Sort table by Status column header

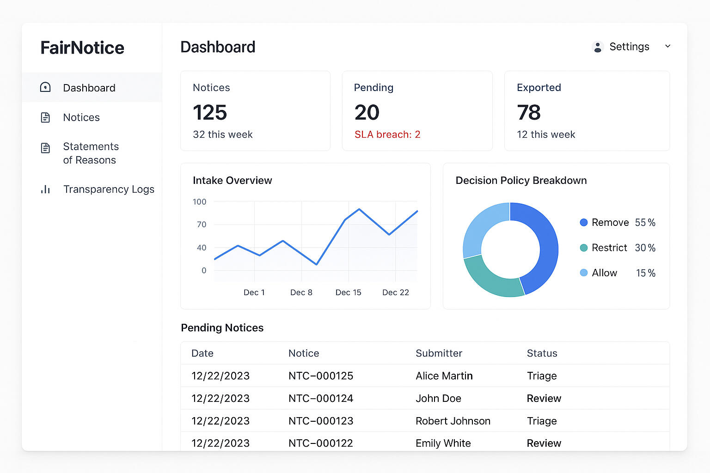pyautogui.click(x=542, y=353)
